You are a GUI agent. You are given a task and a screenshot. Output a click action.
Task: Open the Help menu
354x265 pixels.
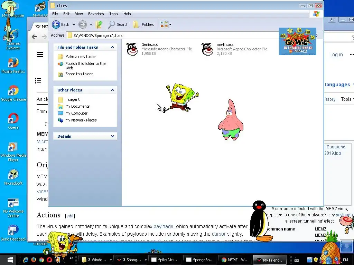tap(127, 14)
